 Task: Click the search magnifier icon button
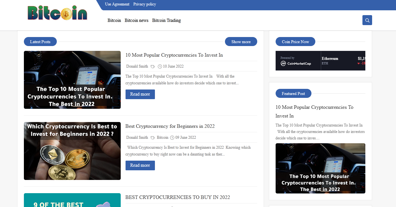click(367, 20)
